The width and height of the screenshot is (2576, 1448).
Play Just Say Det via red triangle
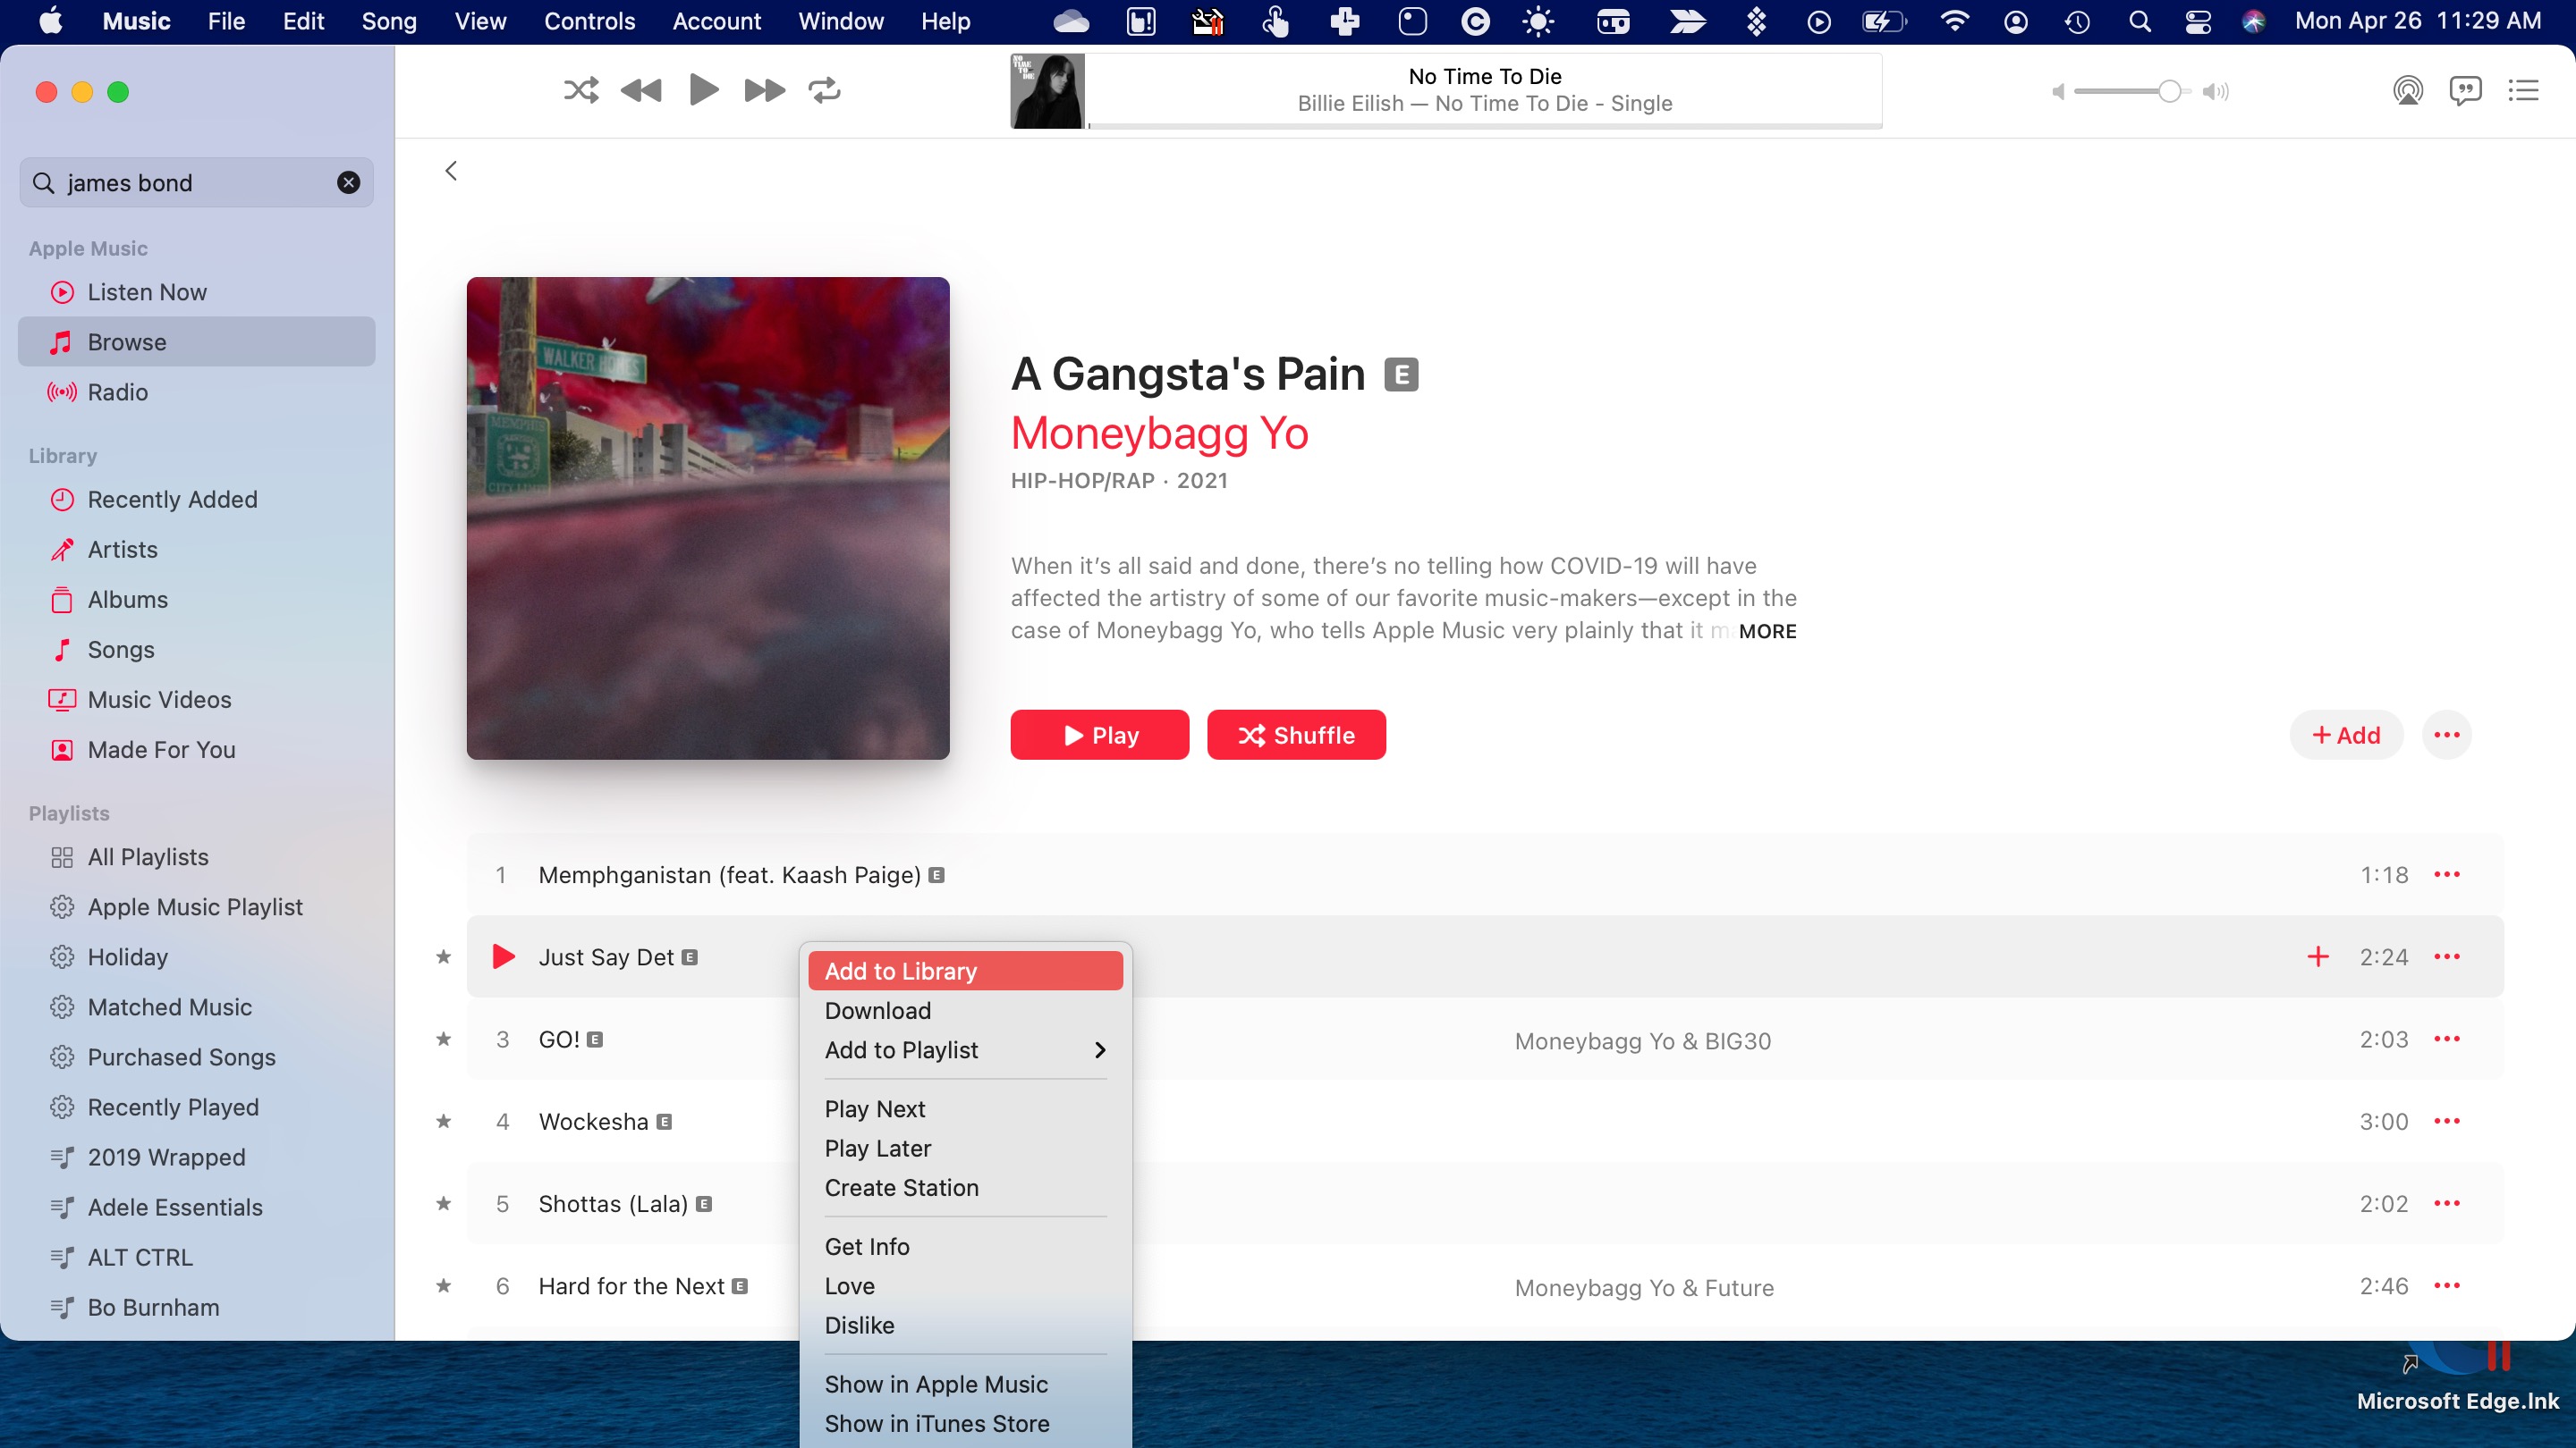tap(504, 957)
